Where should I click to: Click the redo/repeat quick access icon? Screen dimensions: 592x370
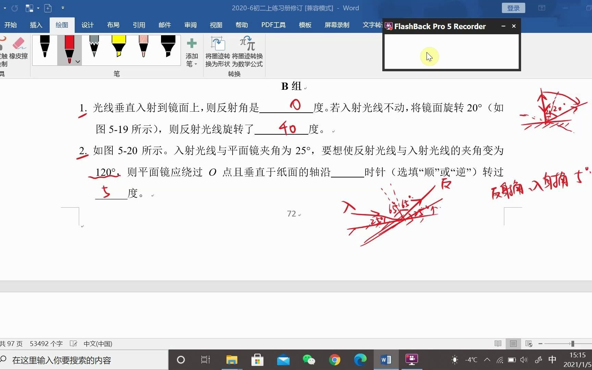coord(14,8)
